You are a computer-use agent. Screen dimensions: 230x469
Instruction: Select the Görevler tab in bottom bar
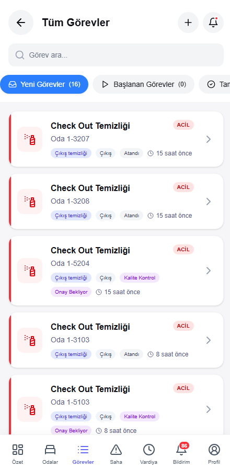(83, 453)
